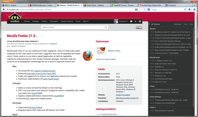Open the Remote Profiling link

click(35, 107)
